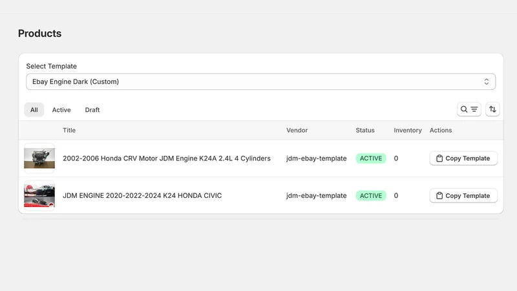The height and width of the screenshot is (291, 517).
Task: Click inventory value 0 in Honda CRV row
Action: pos(396,158)
